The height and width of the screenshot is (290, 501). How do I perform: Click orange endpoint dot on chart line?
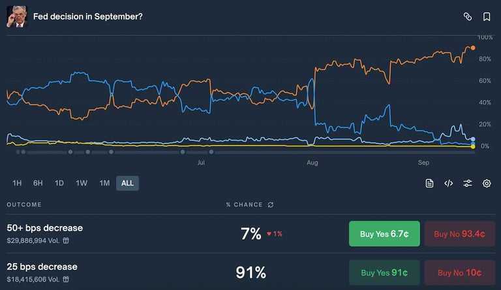473,48
